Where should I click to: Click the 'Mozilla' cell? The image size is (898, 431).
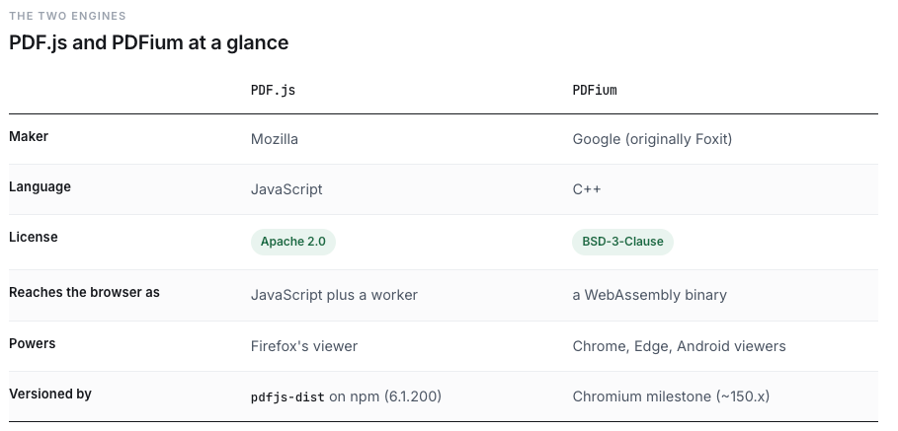click(275, 139)
